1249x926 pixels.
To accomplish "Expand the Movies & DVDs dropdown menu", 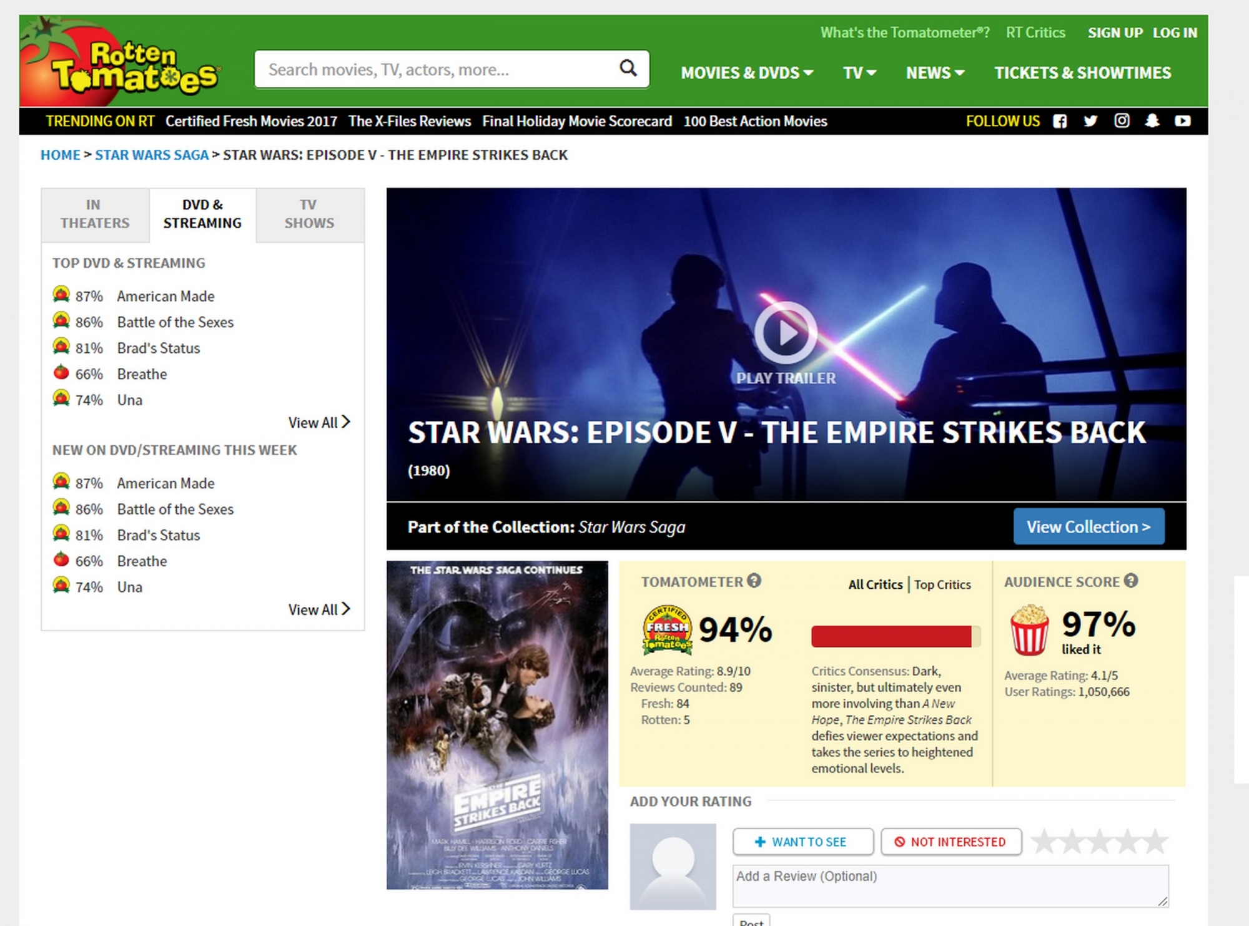I will click(747, 73).
